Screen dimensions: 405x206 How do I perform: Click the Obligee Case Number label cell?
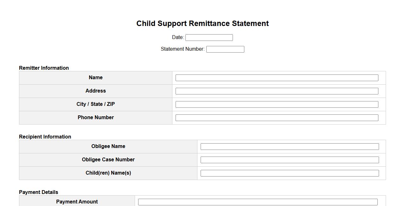coord(108,160)
